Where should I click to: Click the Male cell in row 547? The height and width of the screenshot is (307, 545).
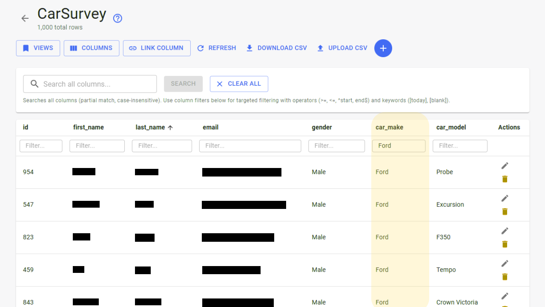pyautogui.click(x=318, y=205)
